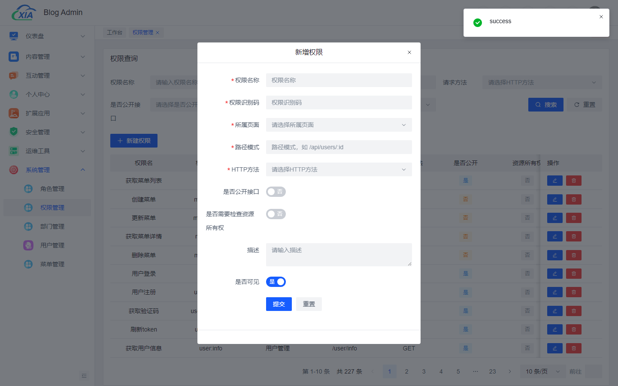Go to page 23

click(493, 371)
